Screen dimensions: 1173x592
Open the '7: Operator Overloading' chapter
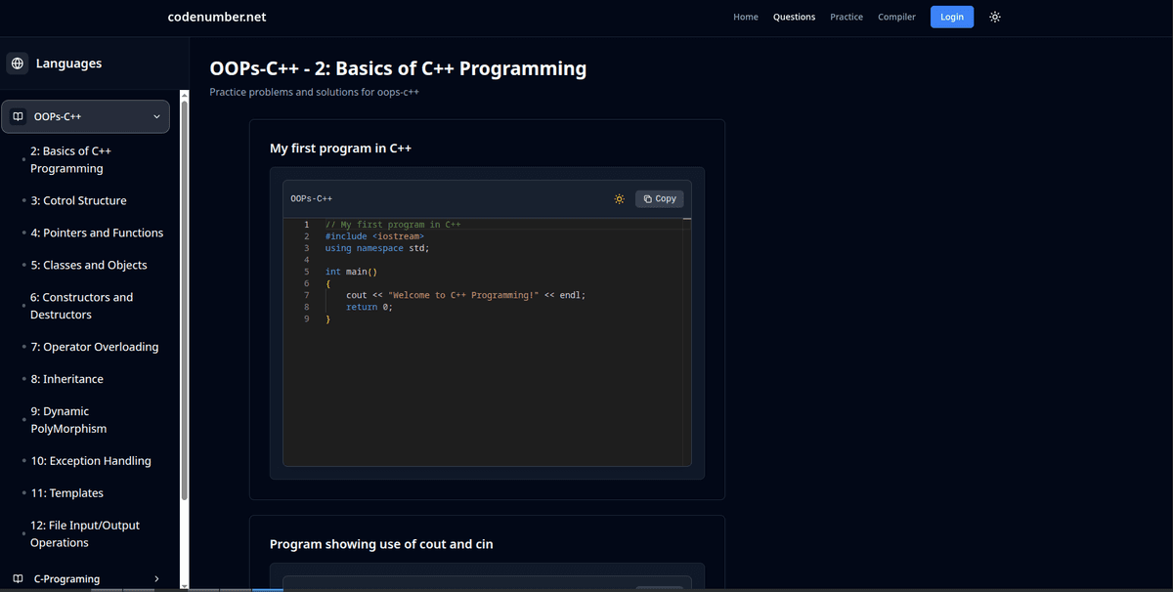click(x=95, y=346)
